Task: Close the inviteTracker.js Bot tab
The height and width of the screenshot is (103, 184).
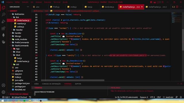Action: pos(142,7)
